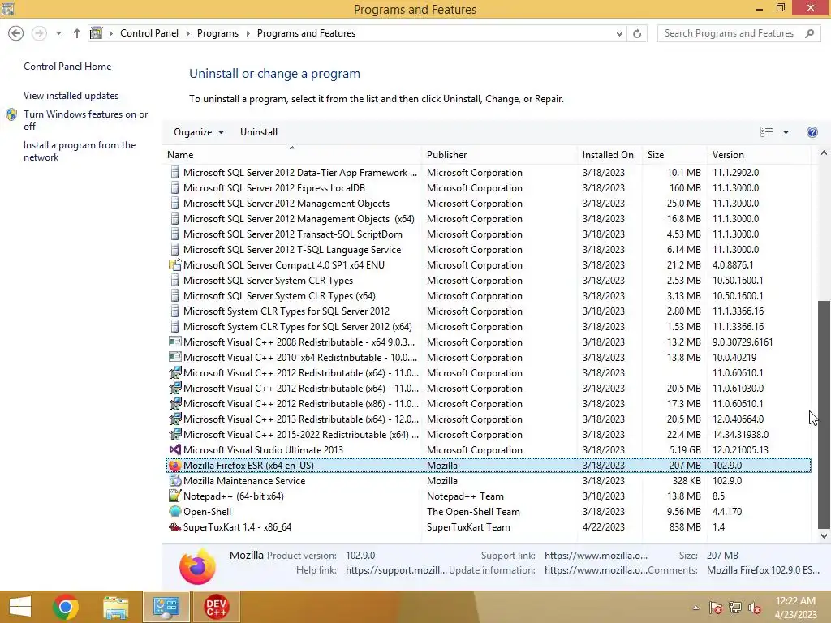Click the Notepad++ program icon
Image resolution: width=831 pixels, height=623 pixels.
pyautogui.click(x=174, y=496)
